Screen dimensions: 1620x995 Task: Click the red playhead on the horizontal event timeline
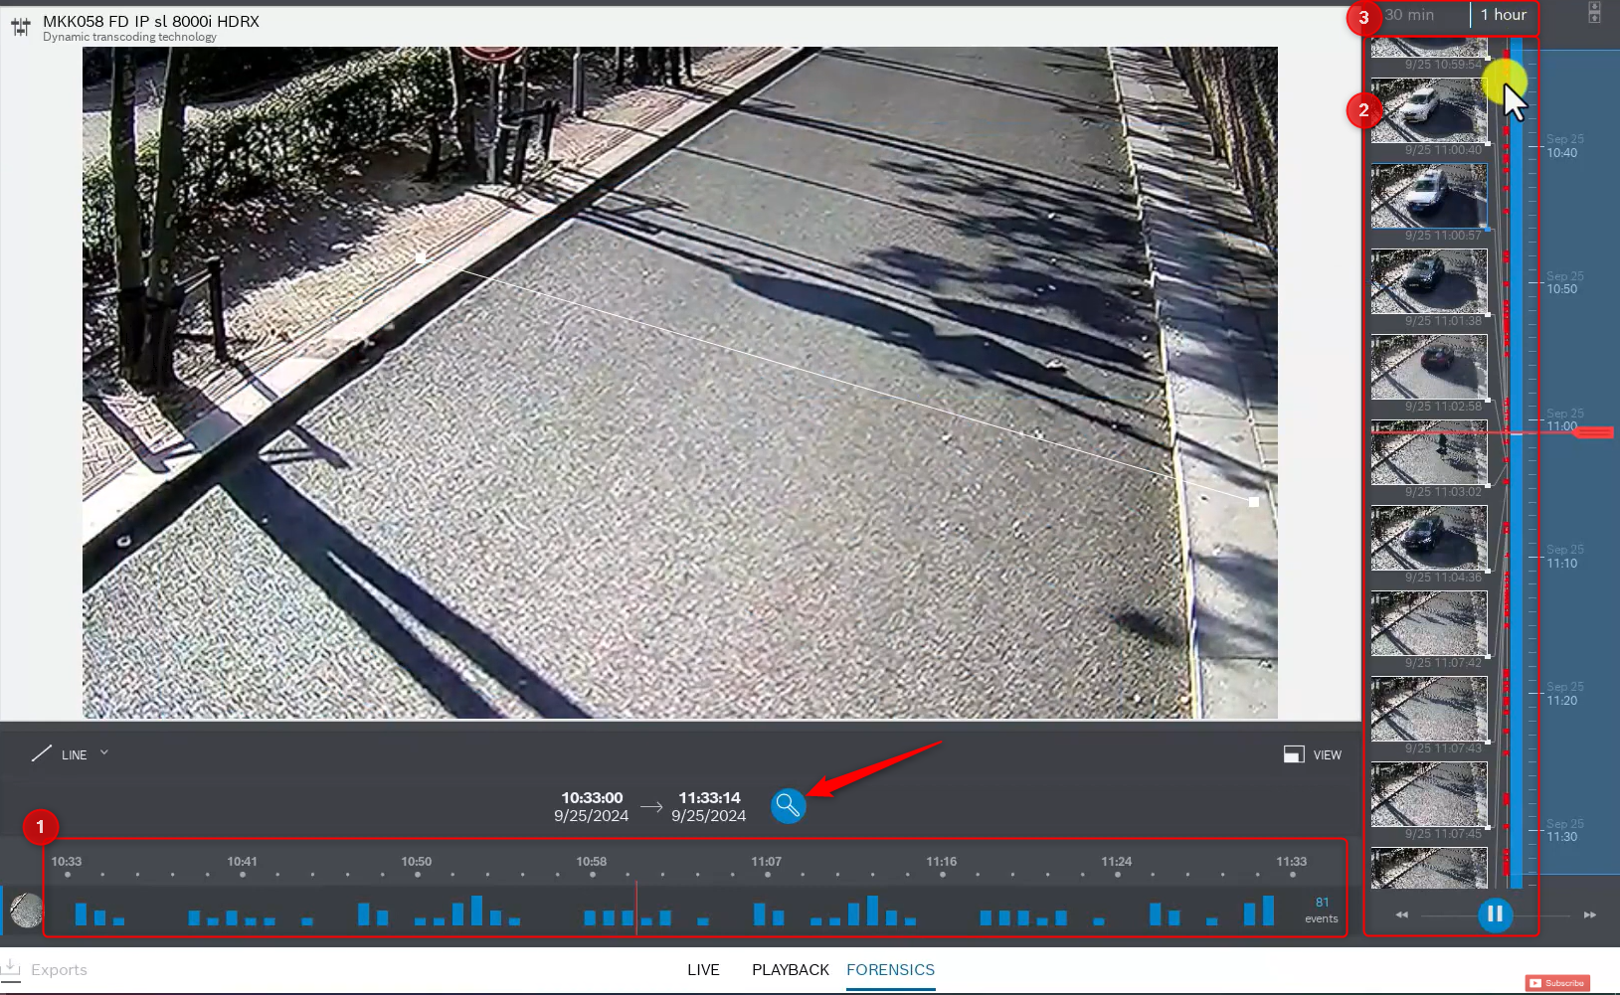point(636,908)
